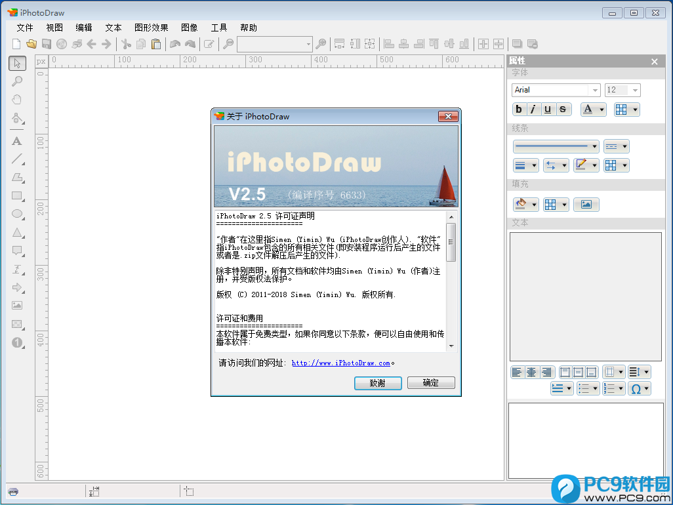The image size is (673, 505).
Task: Close the 属性 properties panel
Action: click(x=655, y=62)
